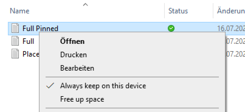This screenshot has width=245, height=112.
Task: Select the file name starting with Place
Action: point(31,54)
